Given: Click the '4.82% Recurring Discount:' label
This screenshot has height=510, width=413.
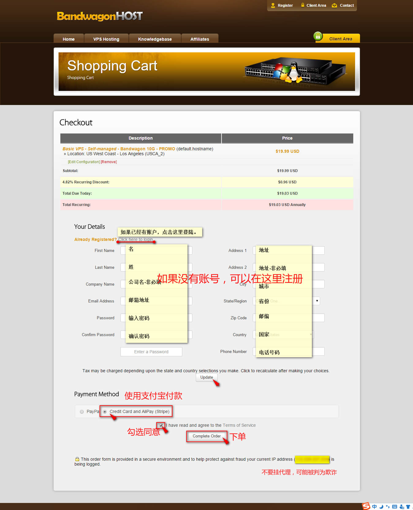Looking at the screenshot, I should [x=86, y=182].
